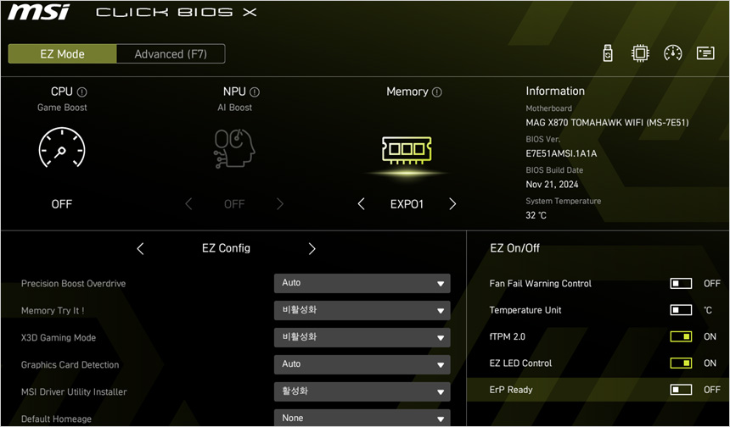Click the Memory RAM module icon

point(407,151)
